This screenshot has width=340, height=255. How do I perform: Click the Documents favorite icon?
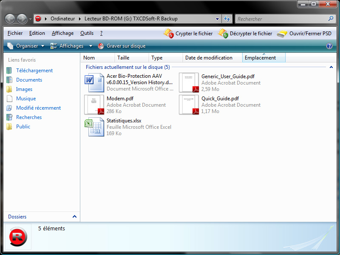pyautogui.click(x=9, y=80)
